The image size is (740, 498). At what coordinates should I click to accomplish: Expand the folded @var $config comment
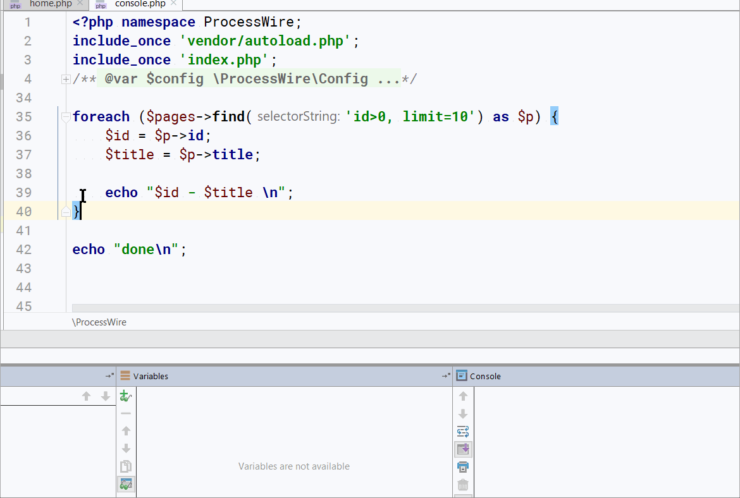65,79
